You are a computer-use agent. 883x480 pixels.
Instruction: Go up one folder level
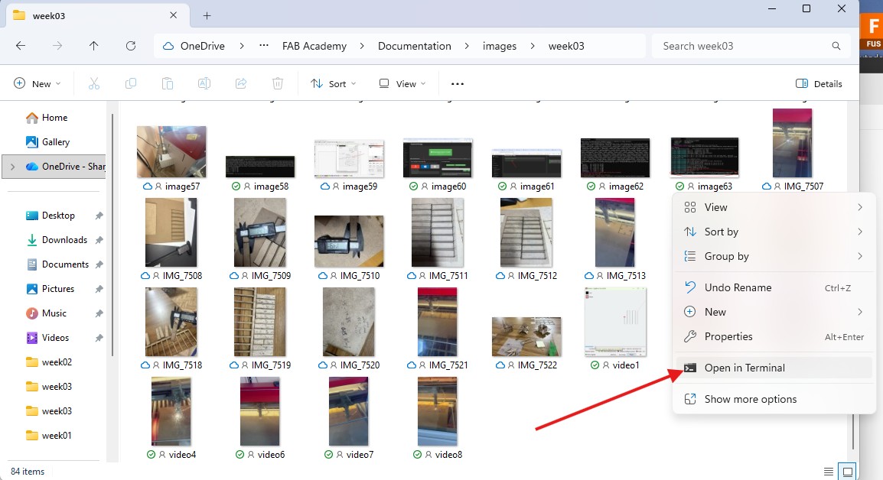(93, 46)
